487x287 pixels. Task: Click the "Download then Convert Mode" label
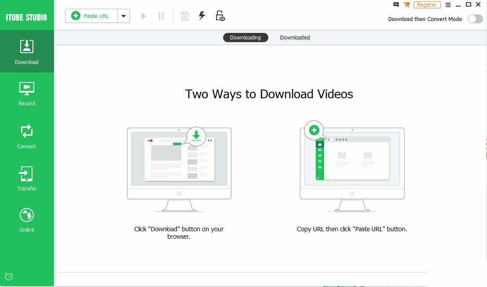[x=425, y=19]
